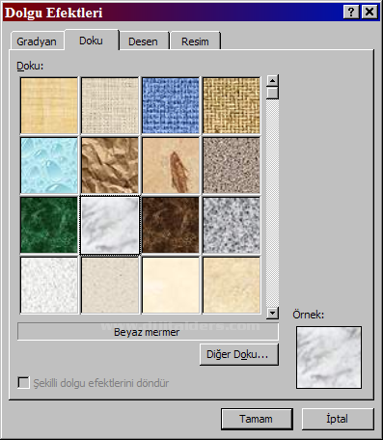Select the white marble texture tile

tap(110, 225)
